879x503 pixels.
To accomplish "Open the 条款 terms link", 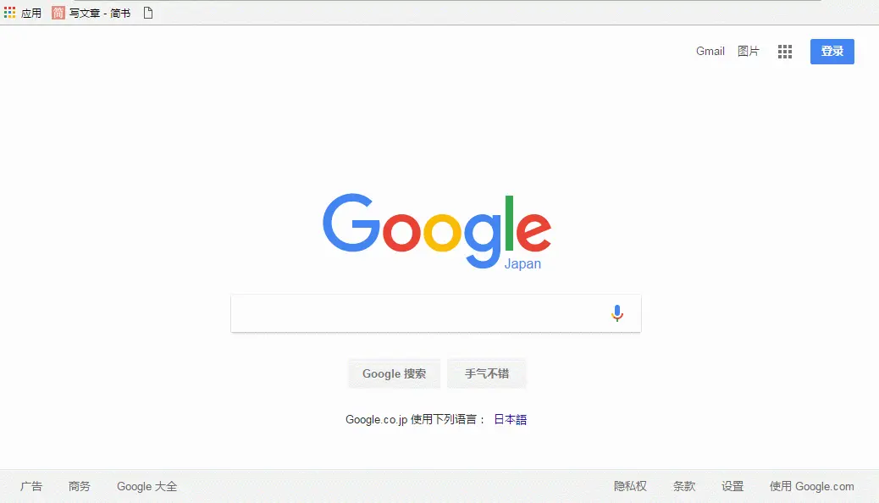I will click(684, 486).
